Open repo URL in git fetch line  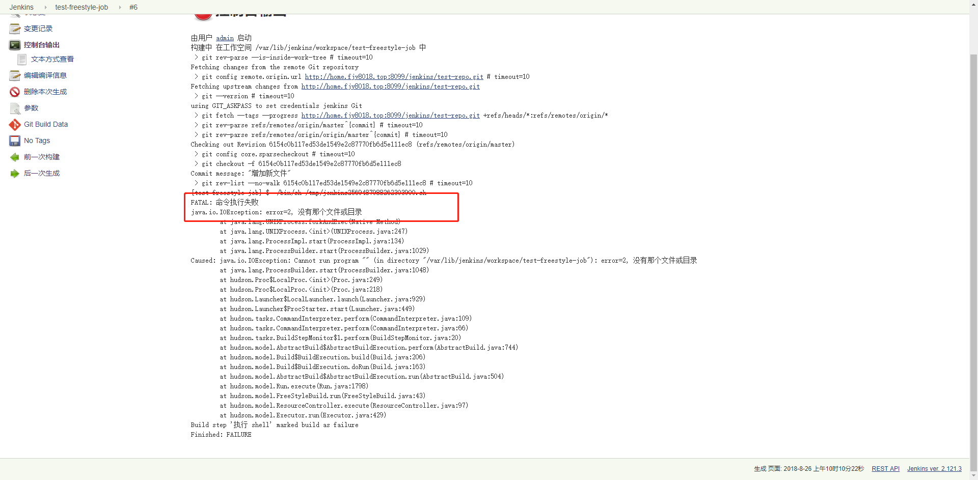tap(390, 116)
